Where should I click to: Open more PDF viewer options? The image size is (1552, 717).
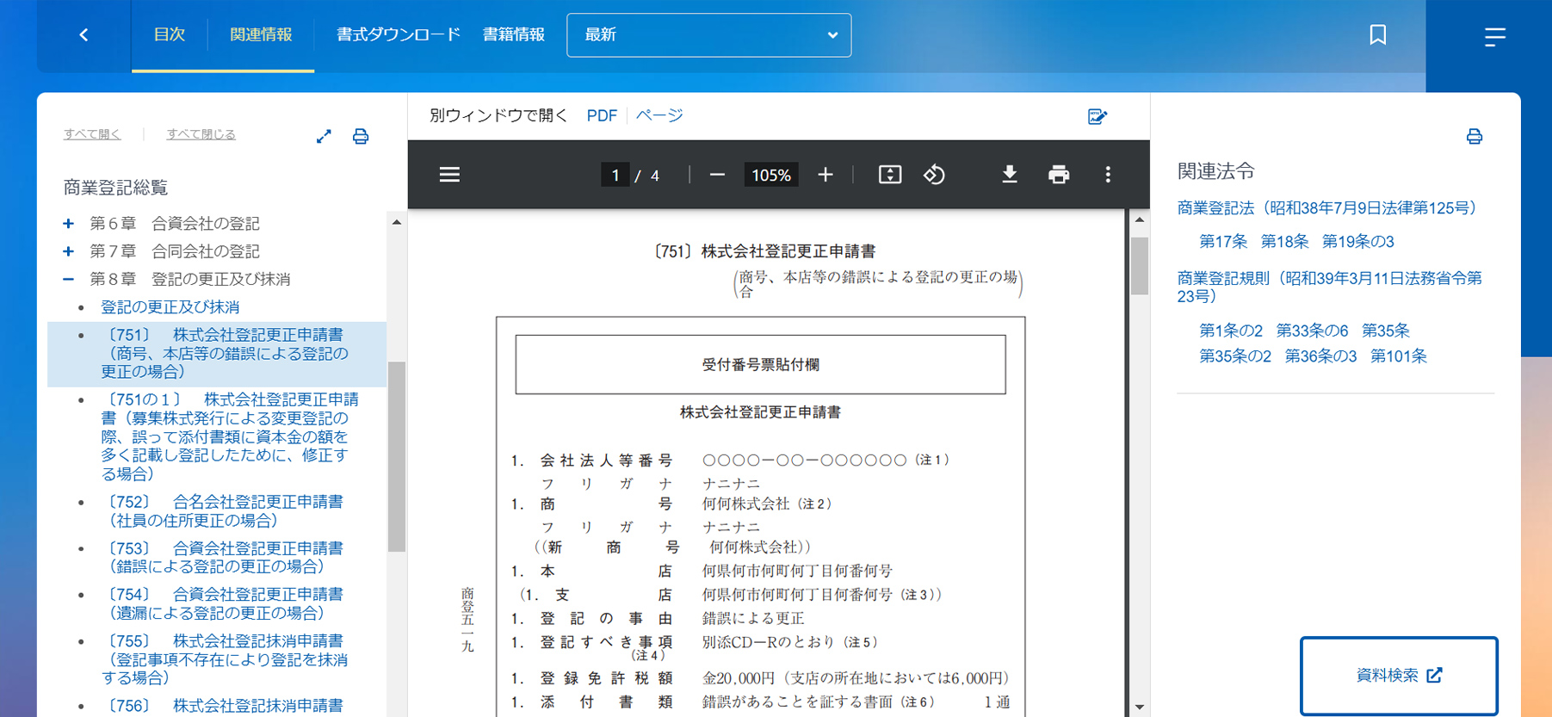coord(1108,175)
